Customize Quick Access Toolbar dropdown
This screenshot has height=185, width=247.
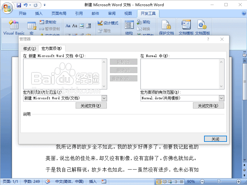[44, 5]
